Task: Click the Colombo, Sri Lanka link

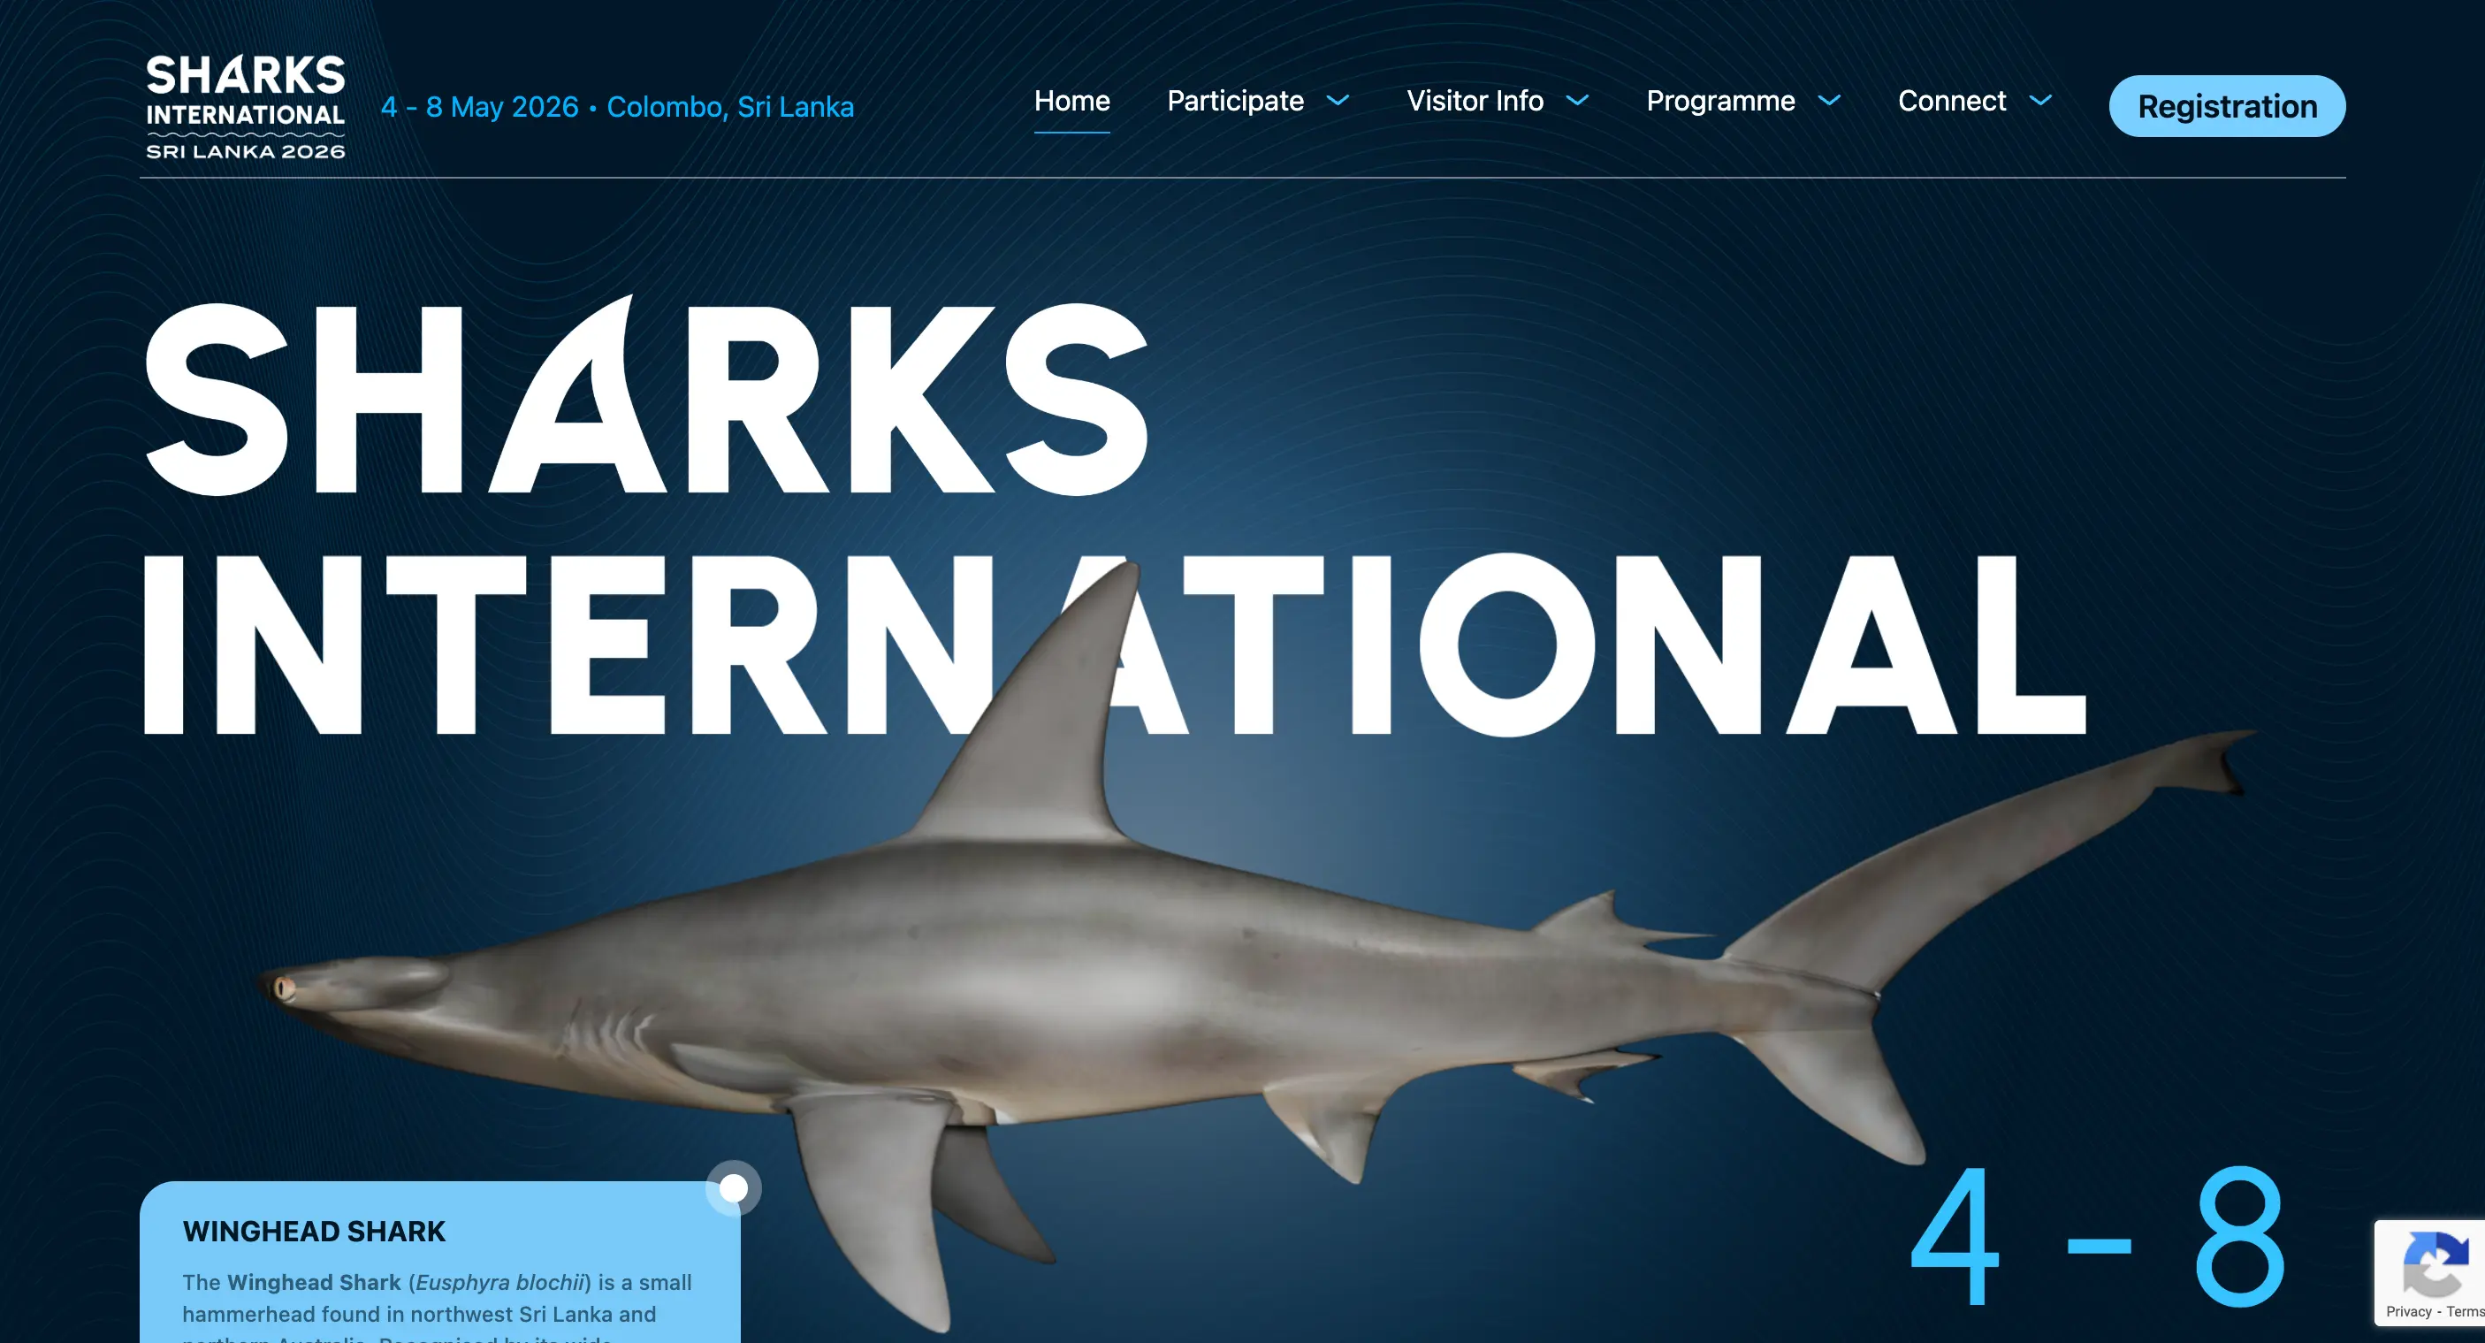Action: click(730, 107)
